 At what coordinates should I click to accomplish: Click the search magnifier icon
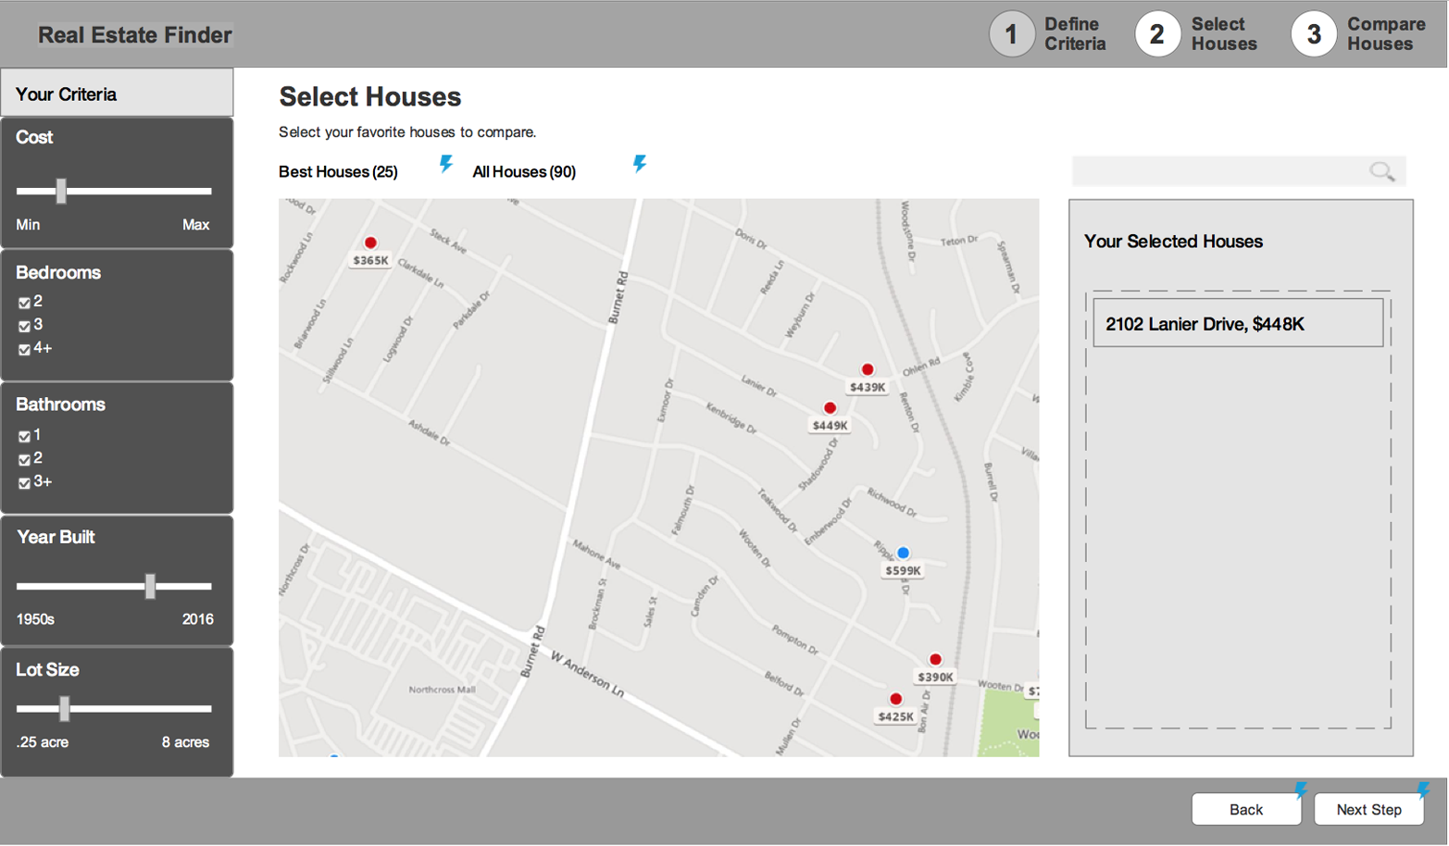(1382, 171)
